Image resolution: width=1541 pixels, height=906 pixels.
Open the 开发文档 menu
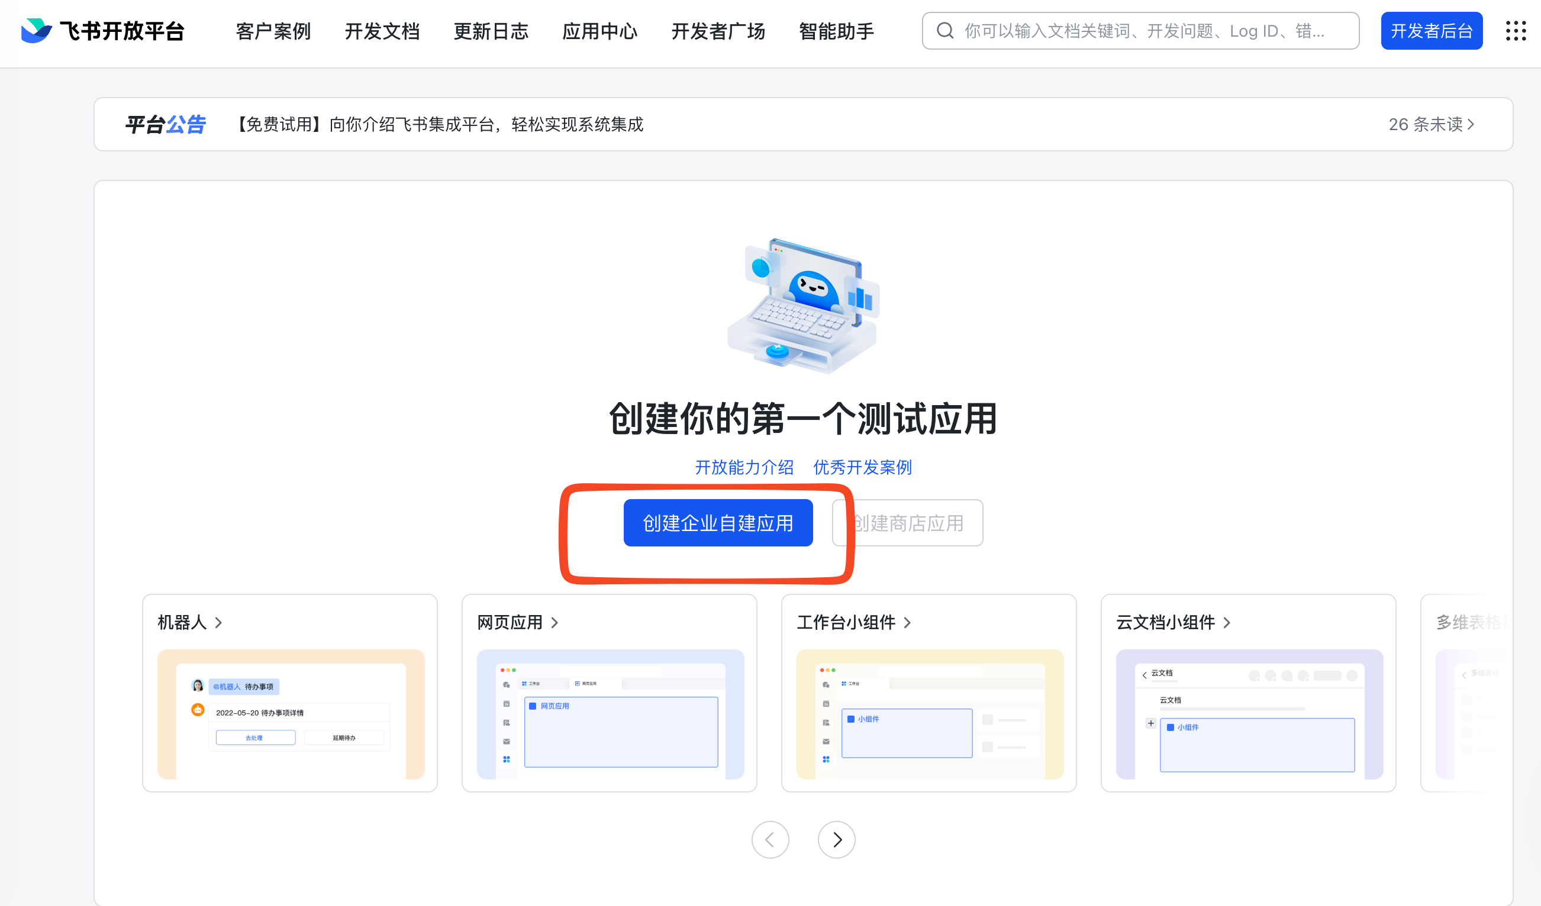(x=382, y=31)
